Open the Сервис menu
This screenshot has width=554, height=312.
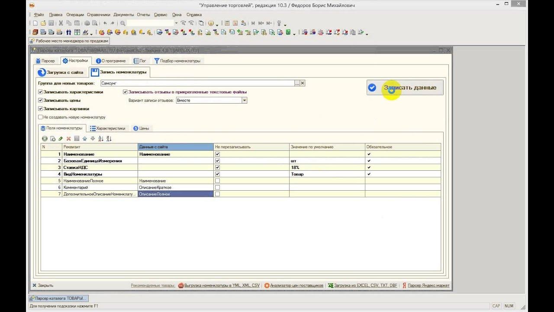click(x=161, y=14)
